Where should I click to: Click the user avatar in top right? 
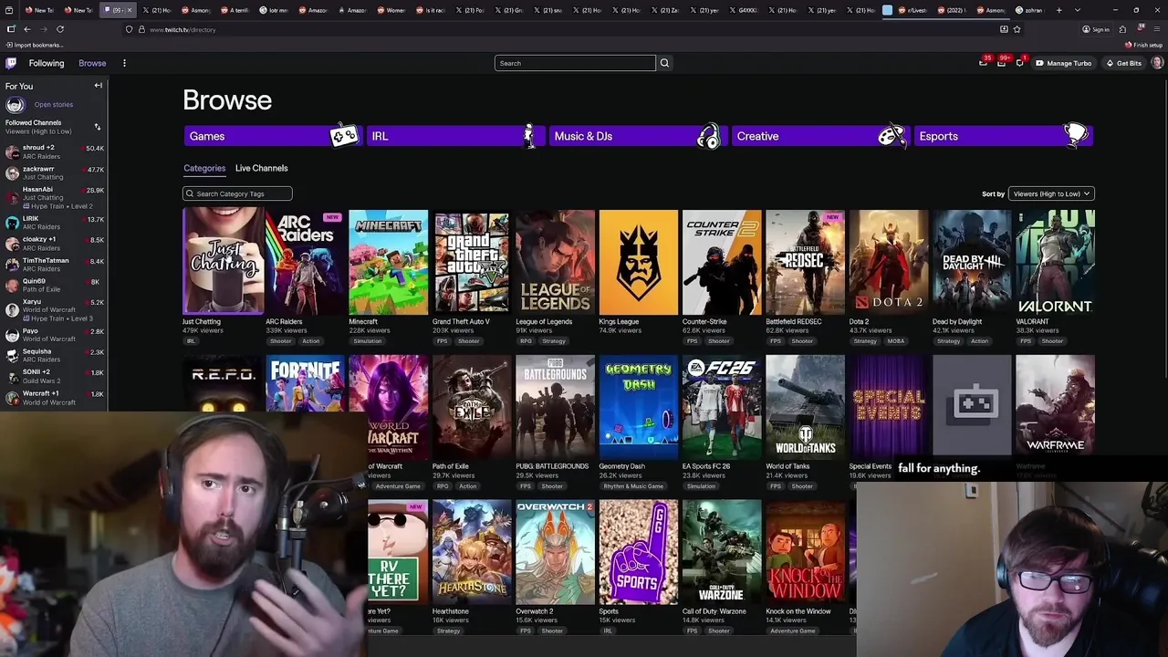point(1157,63)
